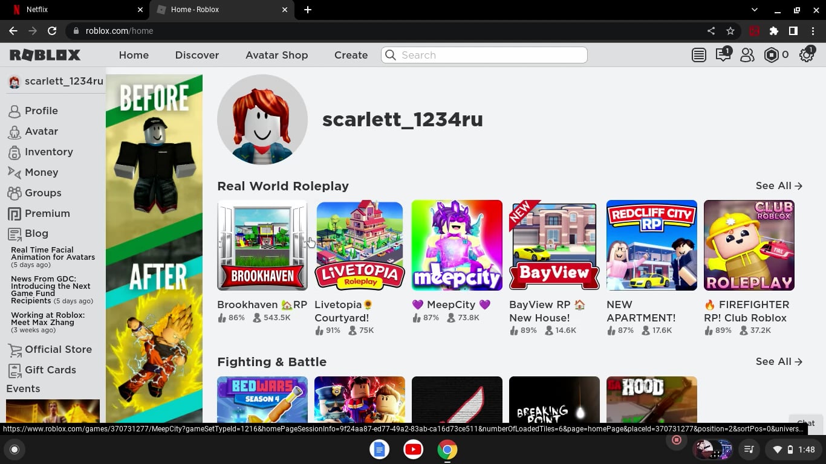826x464 pixels.
Task: Bookmark this page with the star
Action: click(730, 31)
